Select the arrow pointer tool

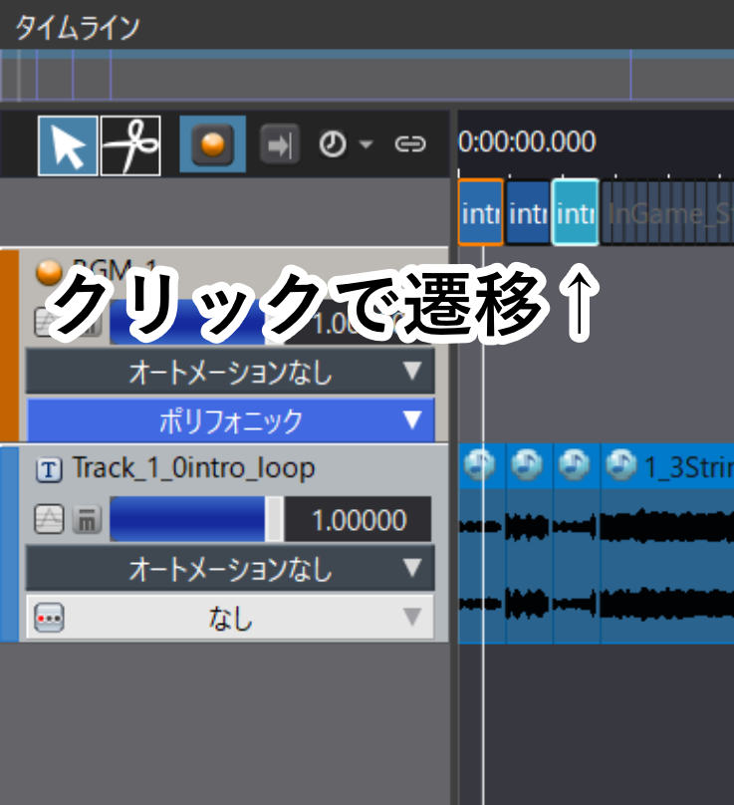(68, 145)
